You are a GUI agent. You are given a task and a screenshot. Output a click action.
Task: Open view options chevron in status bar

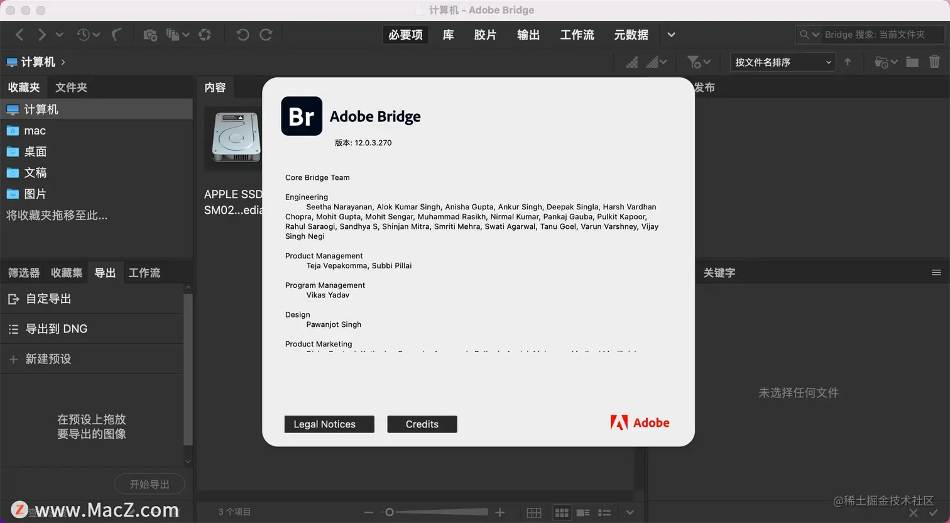[x=630, y=512]
